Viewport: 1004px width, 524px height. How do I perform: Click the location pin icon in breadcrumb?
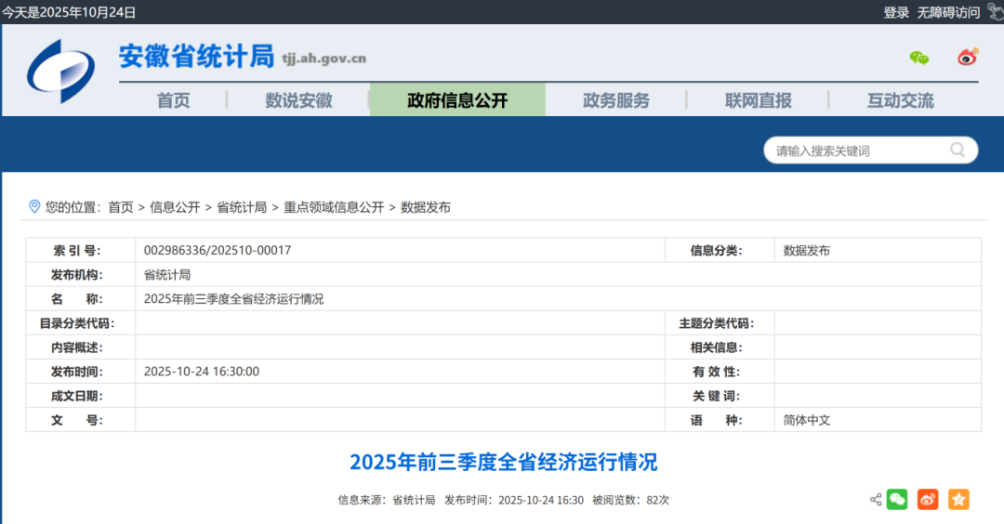click(x=34, y=206)
